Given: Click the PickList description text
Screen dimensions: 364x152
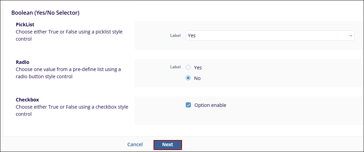Looking at the screenshot, I should tap(69, 35).
